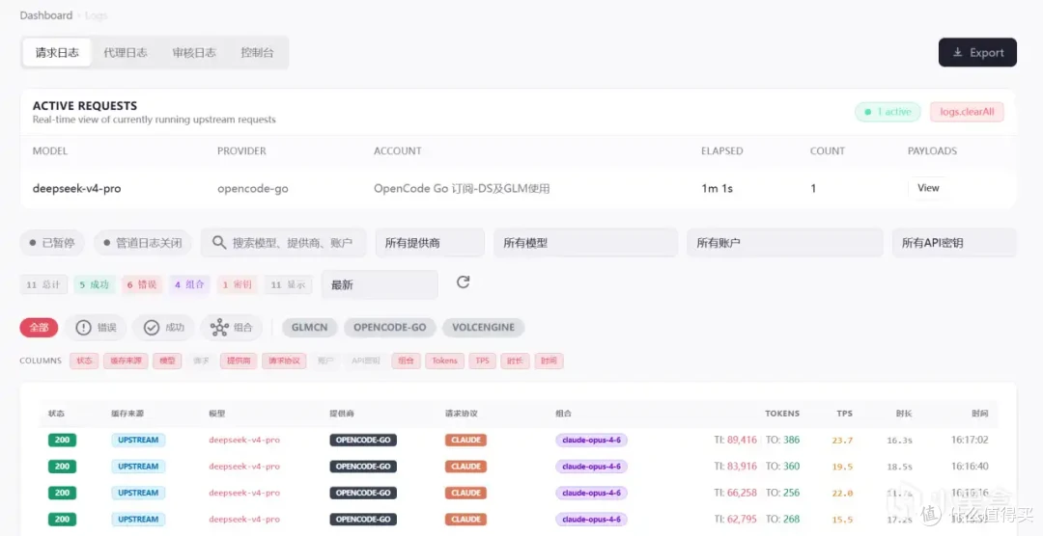Image resolution: width=1043 pixels, height=536 pixels.
Task: Click the TO: 360 token value
Action: coord(783,467)
